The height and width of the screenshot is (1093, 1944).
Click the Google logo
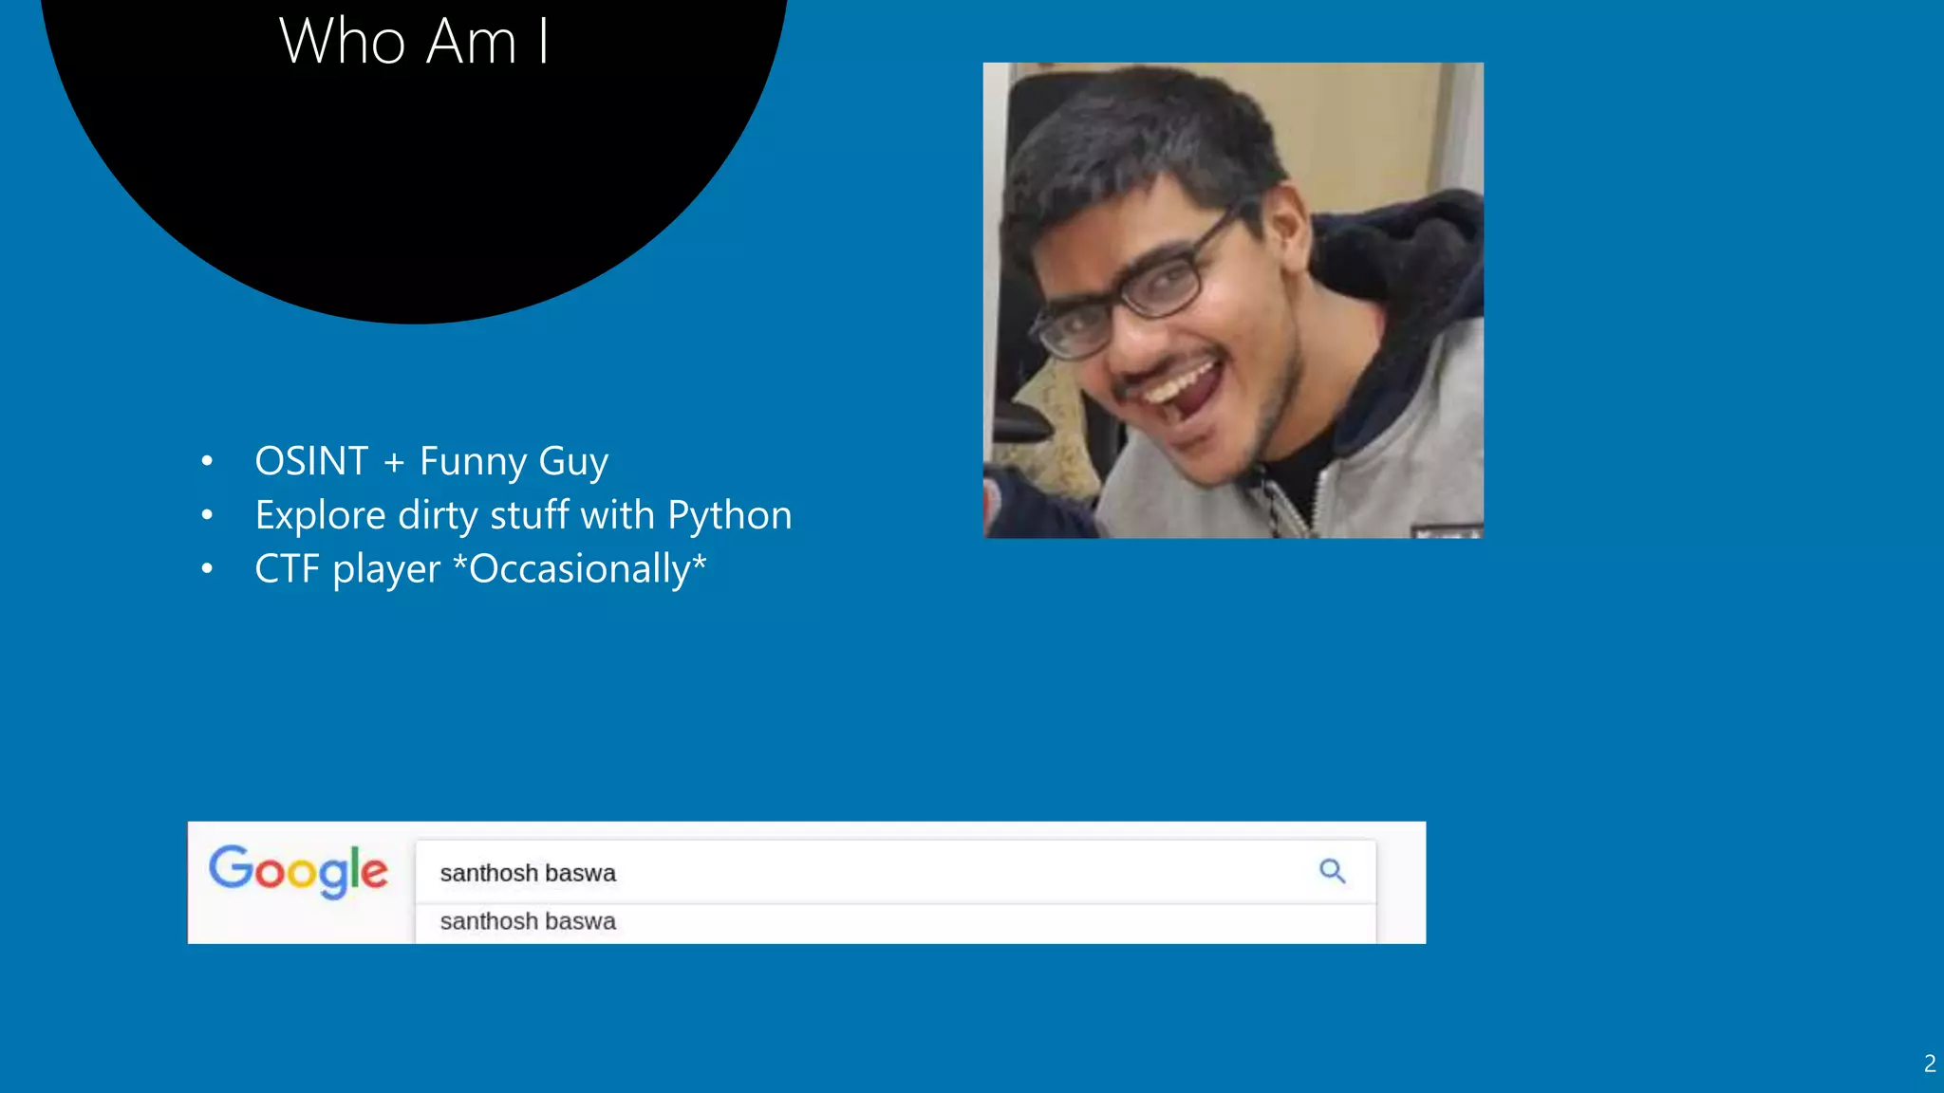[298, 871]
